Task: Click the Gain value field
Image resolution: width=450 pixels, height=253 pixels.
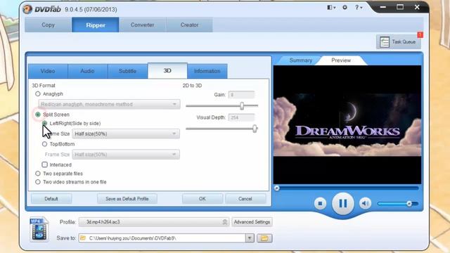Action: (x=241, y=95)
